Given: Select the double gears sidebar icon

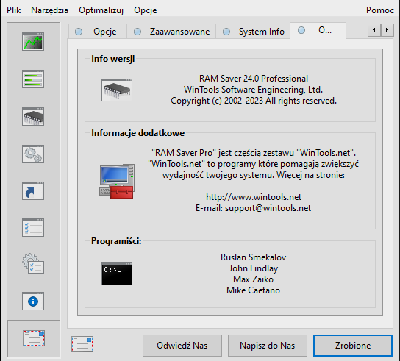Looking at the screenshot, I should tap(33, 154).
